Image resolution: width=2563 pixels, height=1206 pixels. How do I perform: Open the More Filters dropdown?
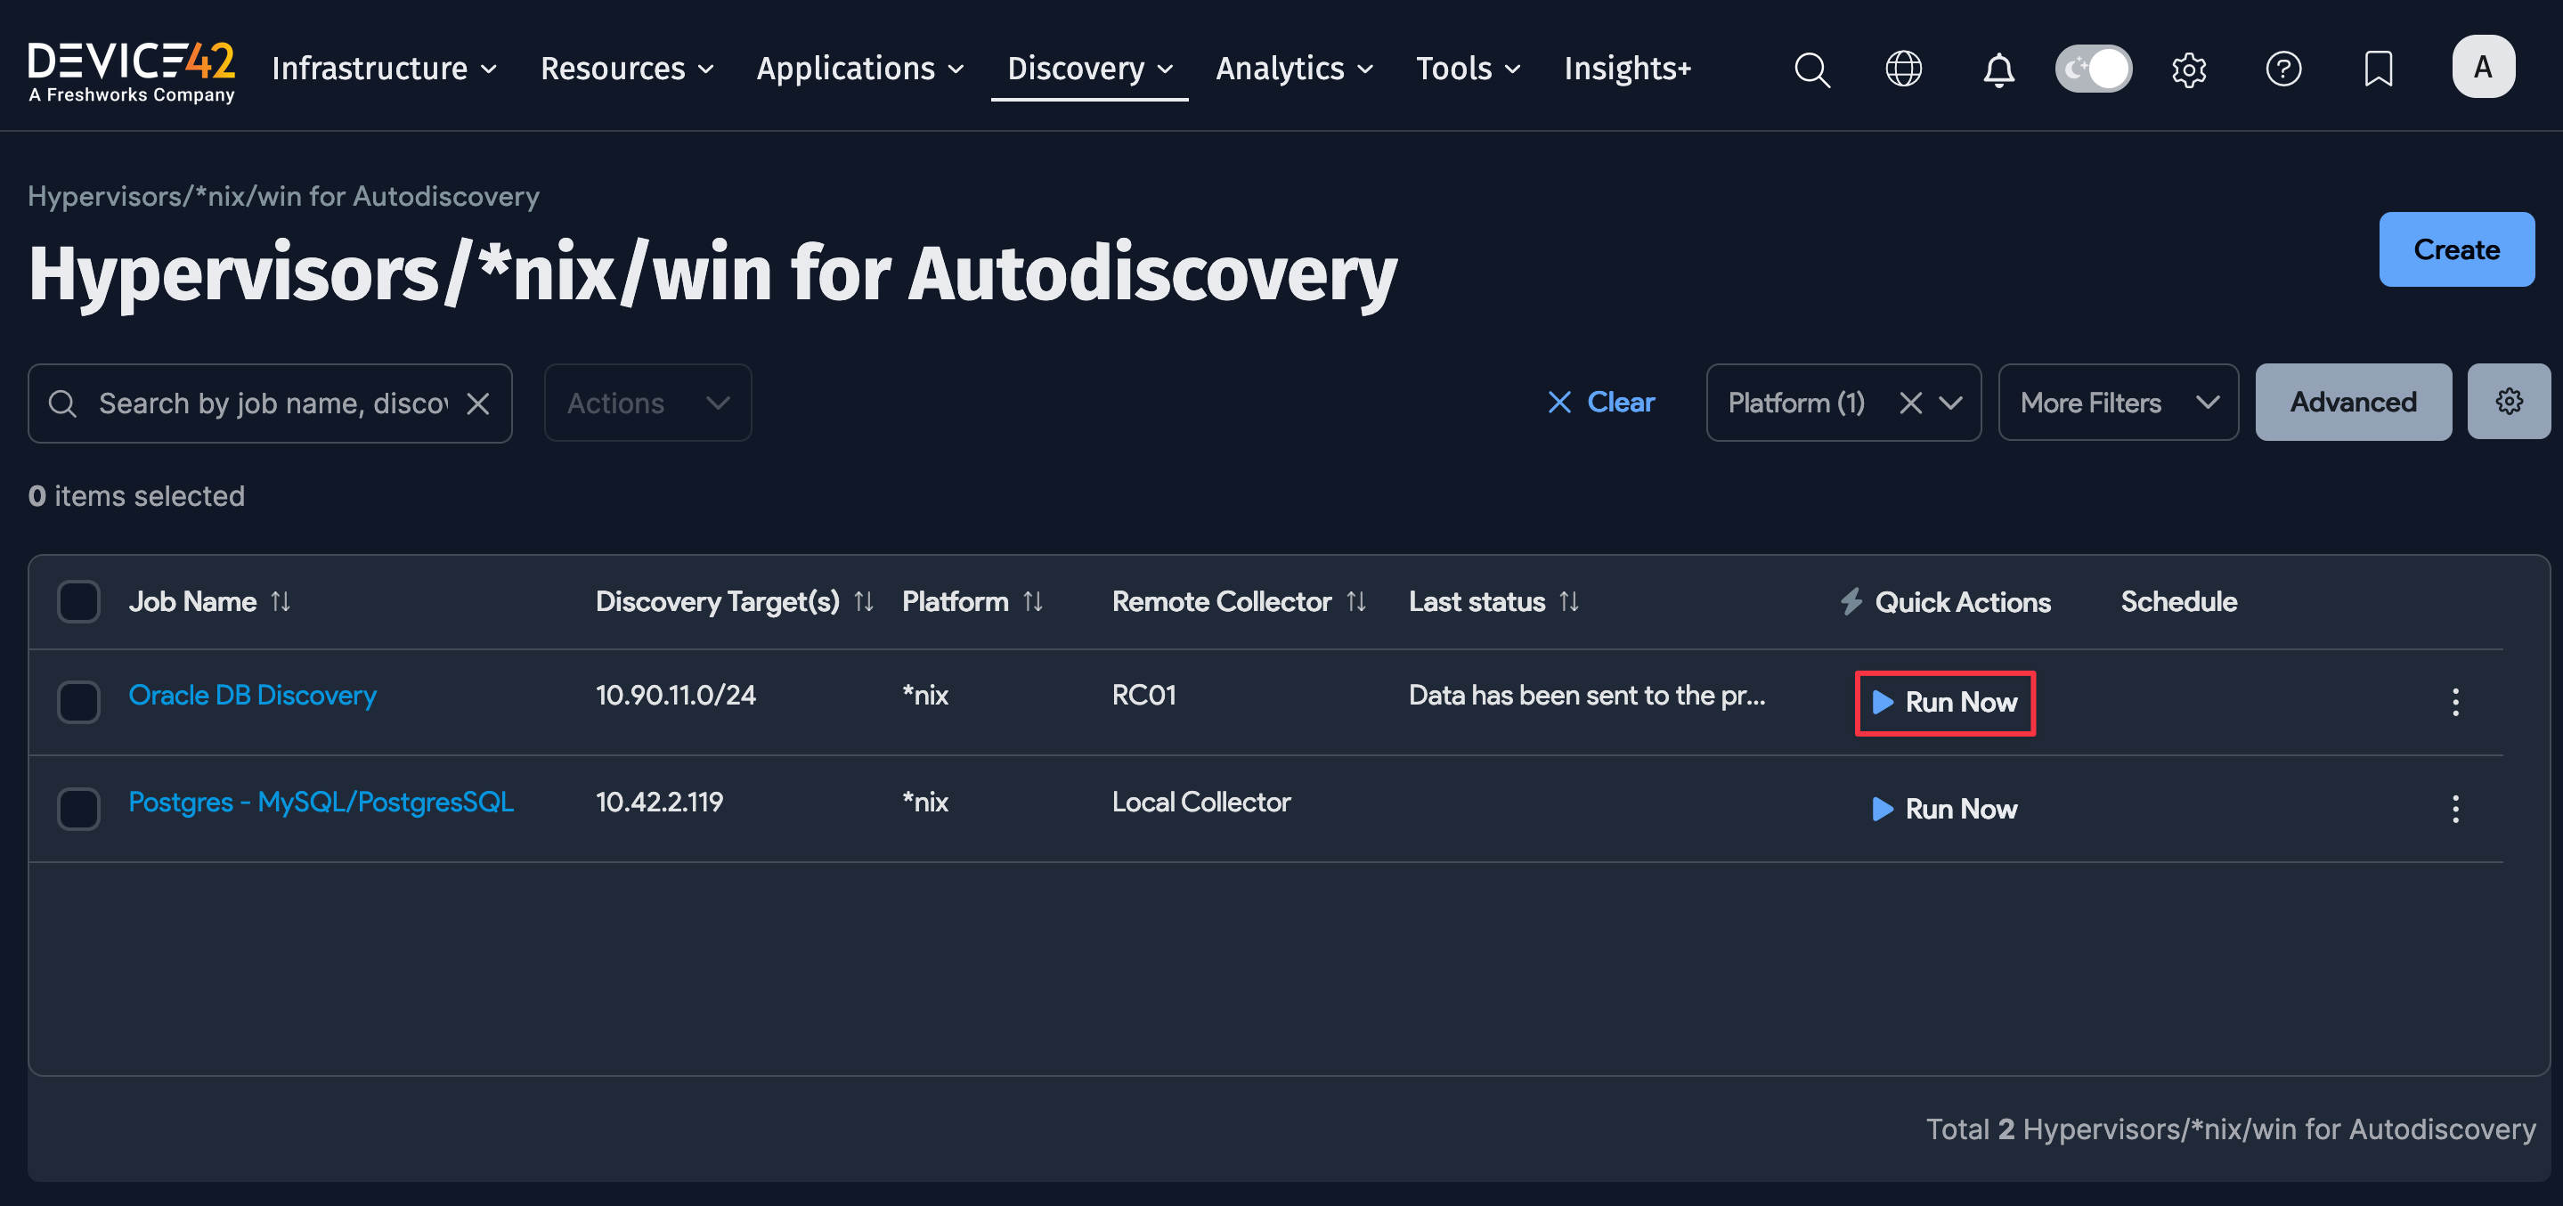coord(2117,403)
